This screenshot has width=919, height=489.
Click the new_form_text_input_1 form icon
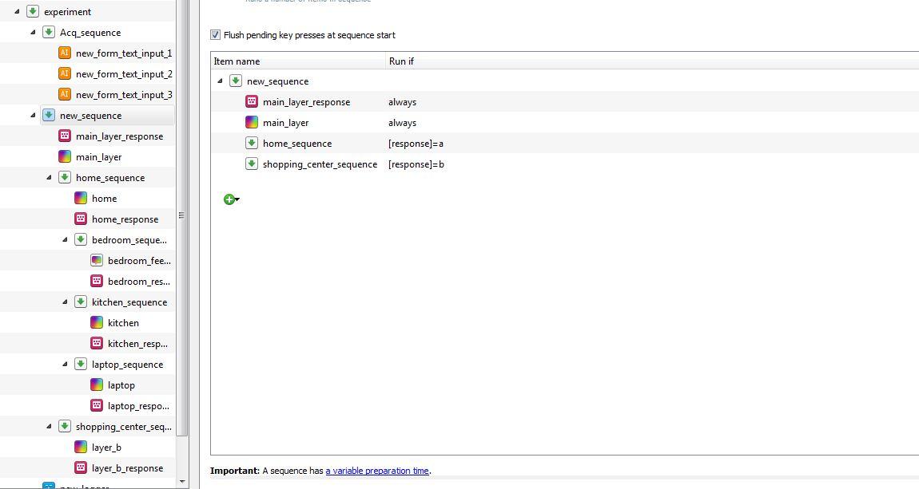pyautogui.click(x=65, y=53)
